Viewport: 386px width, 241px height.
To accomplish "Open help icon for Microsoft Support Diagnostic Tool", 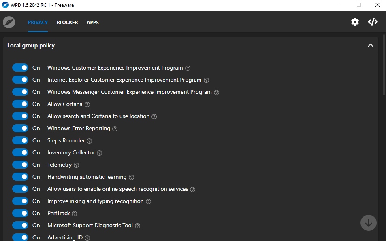I will 138,226.
